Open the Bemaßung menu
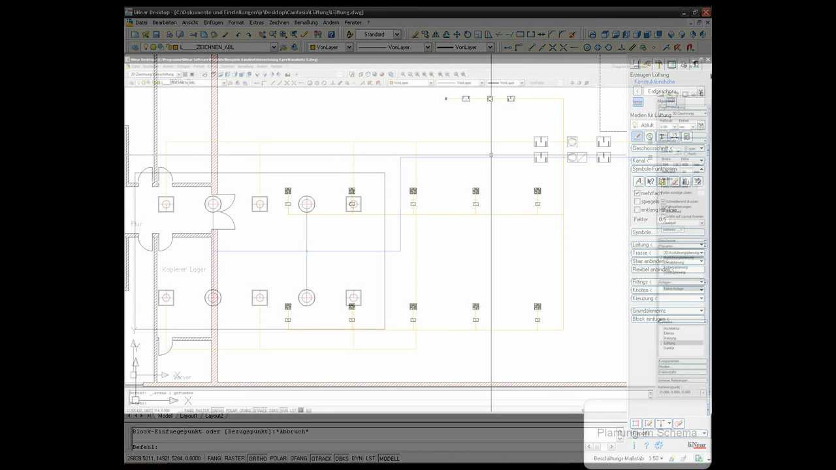The image size is (836, 470). coord(306,23)
